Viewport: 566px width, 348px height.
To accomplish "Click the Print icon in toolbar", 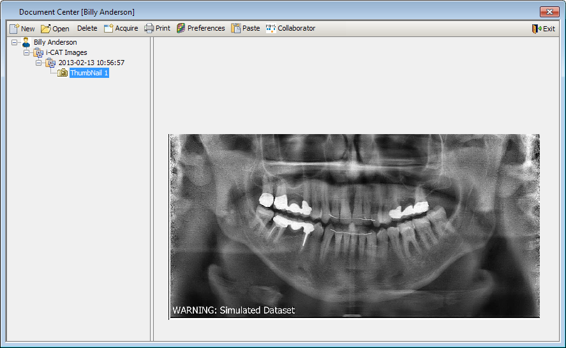I will 149,28.
